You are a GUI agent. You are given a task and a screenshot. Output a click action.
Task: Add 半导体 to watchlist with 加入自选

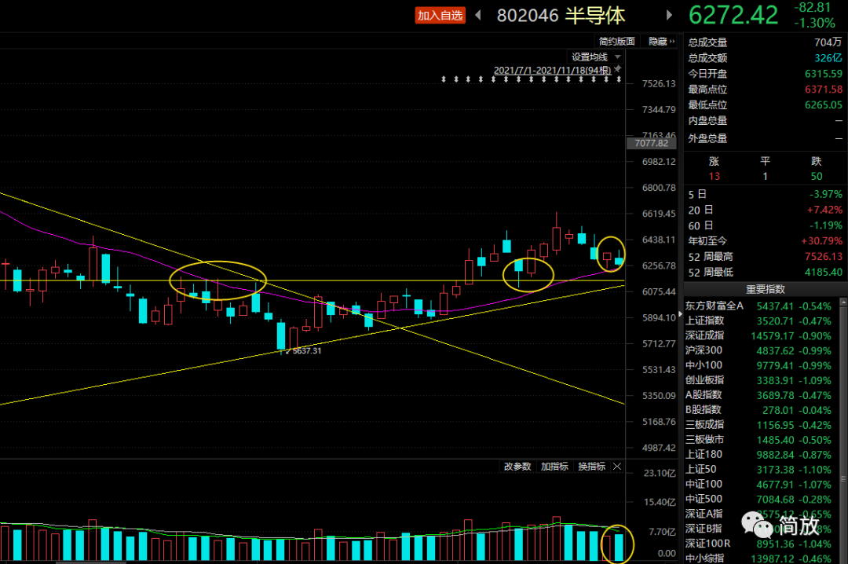click(x=440, y=15)
